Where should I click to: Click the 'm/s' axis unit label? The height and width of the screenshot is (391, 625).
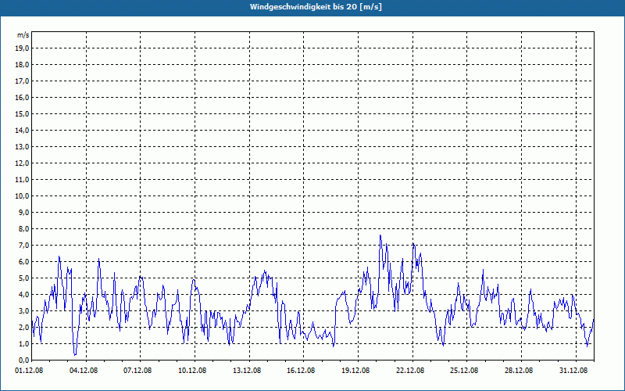point(23,35)
